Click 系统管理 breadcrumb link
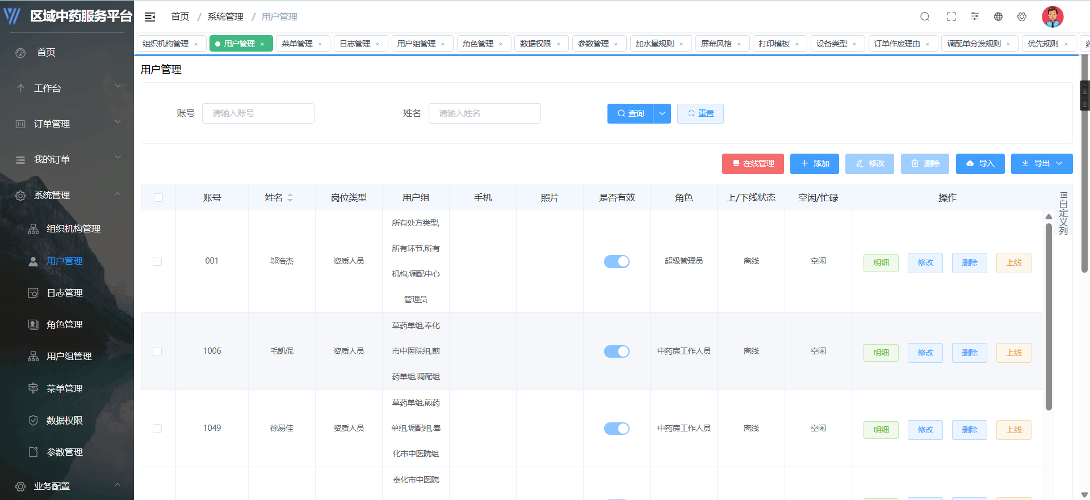 225,17
